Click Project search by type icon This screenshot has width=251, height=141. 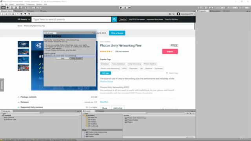pos(187,113)
